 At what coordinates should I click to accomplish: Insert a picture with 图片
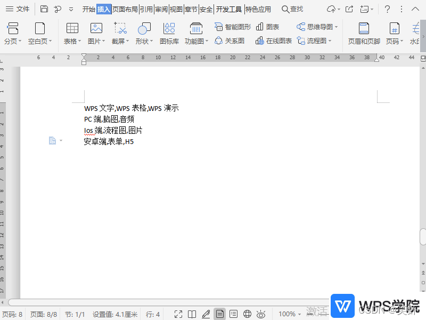(x=96, y=34)
